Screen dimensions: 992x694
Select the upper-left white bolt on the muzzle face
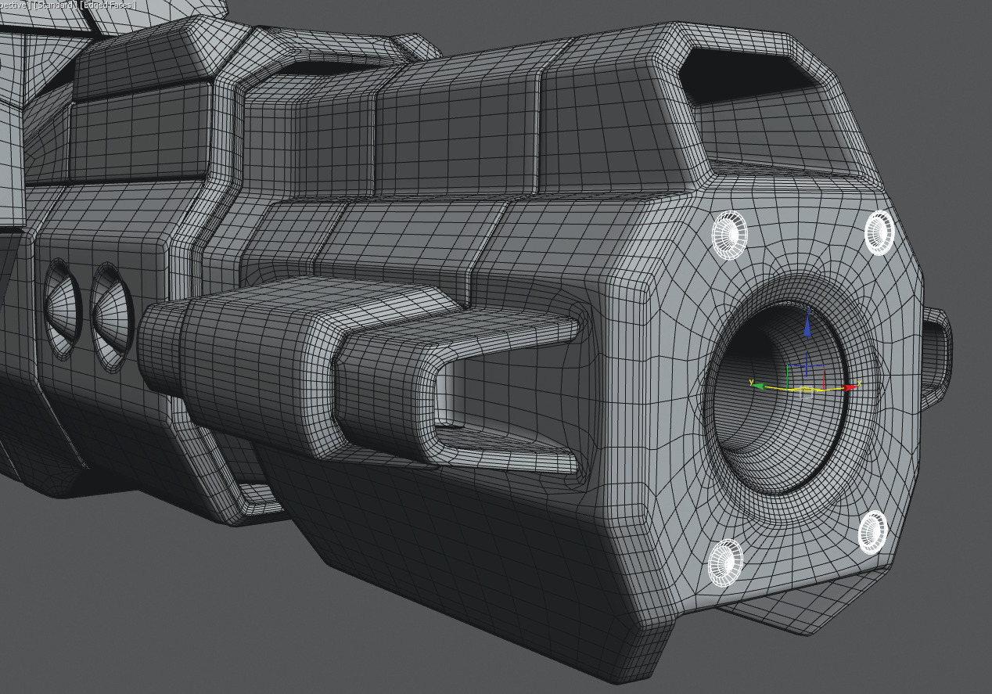[x=729, y=234]
